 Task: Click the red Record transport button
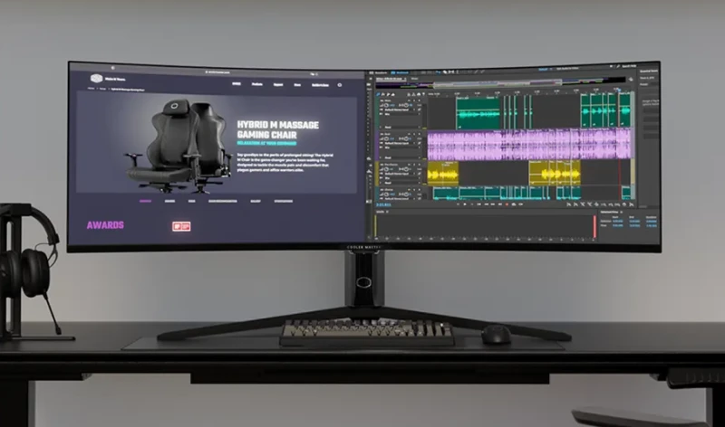[x=507, y=204]
